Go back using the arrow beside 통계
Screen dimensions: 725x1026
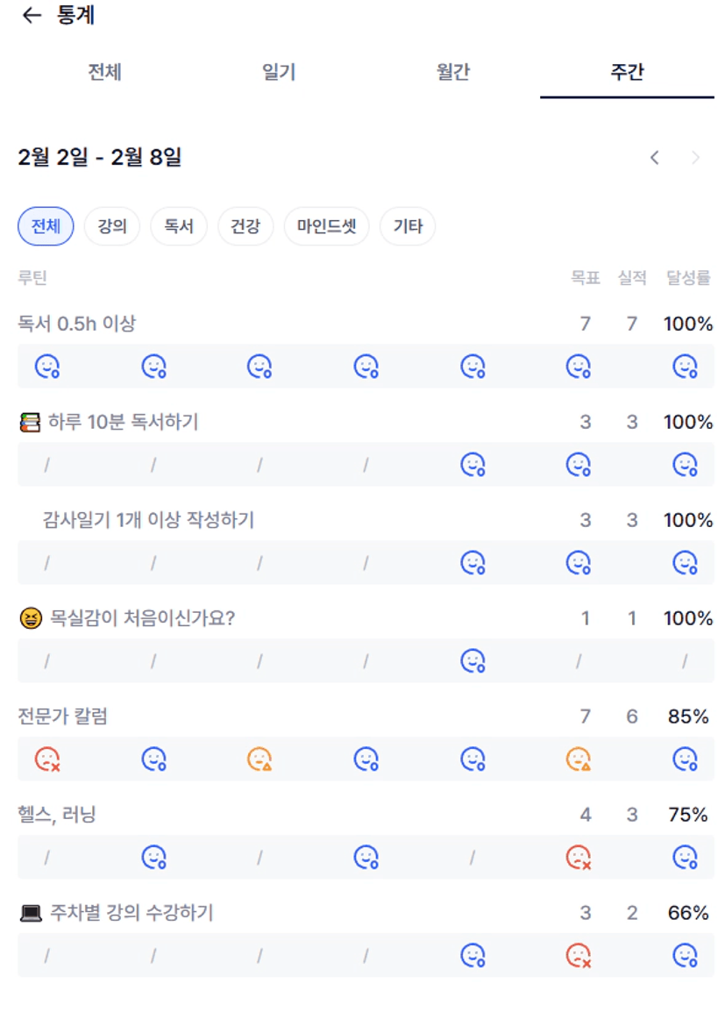coord(32,16)
